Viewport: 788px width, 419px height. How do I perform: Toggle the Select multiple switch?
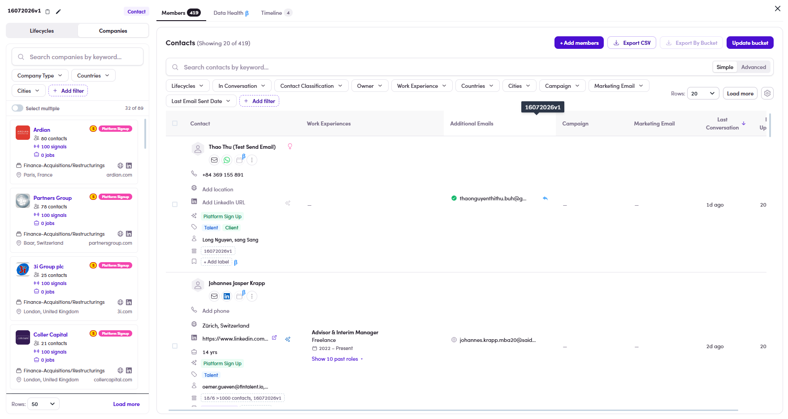[x=17, y=108]
